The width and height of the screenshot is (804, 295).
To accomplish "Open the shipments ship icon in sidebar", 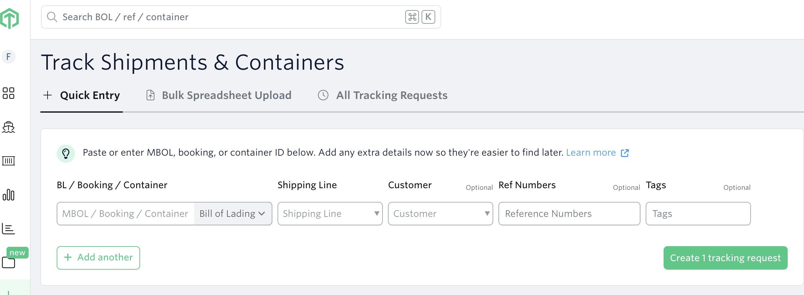I will 8,127.
